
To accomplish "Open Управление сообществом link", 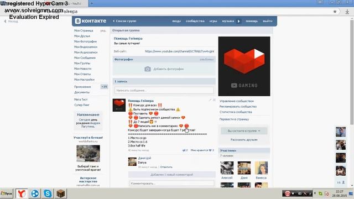I will [x=237, y=101].
